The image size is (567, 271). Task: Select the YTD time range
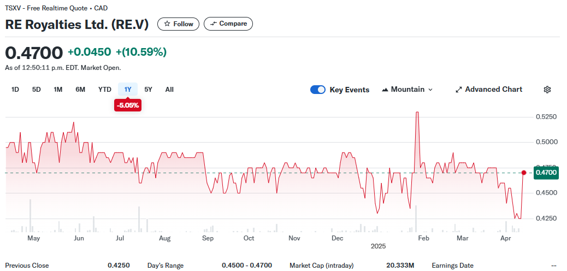point(105,90)
